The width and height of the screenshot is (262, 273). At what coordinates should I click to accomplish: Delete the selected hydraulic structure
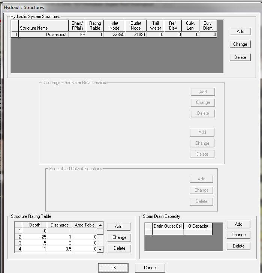click(x=240, y=57)
